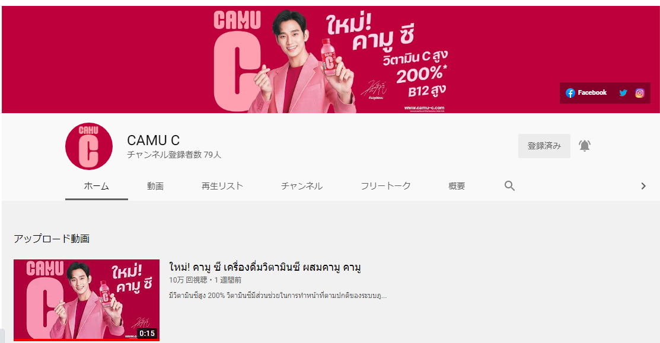
Task: Click the channel banner image
Action: 330,59
